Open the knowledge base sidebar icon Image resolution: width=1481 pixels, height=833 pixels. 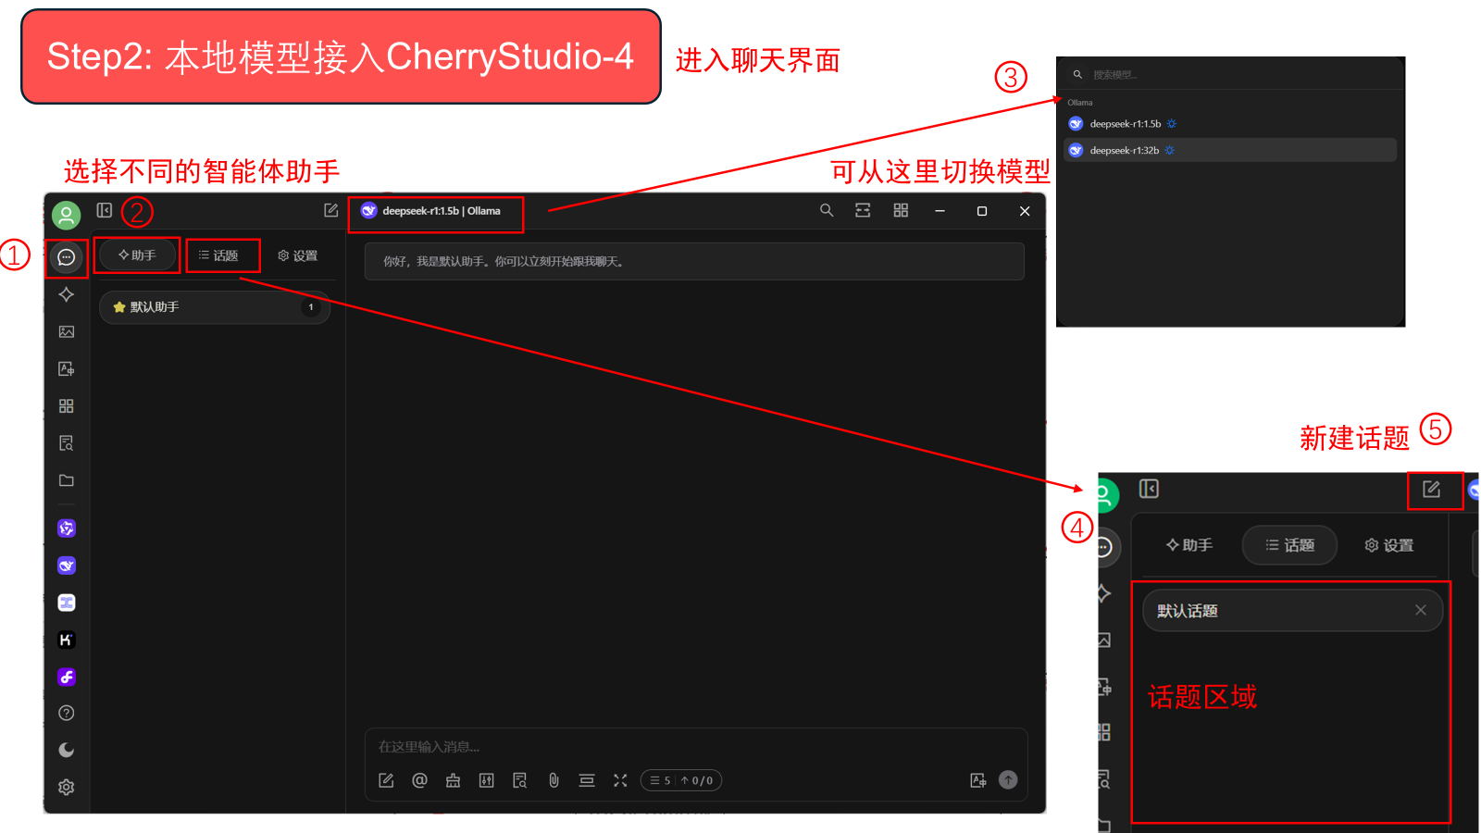(67, 443)
